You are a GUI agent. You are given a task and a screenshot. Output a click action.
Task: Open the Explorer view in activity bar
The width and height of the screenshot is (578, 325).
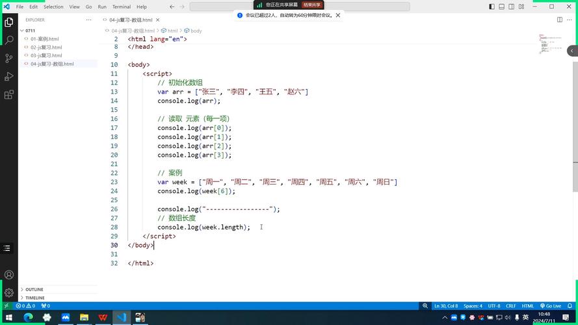9,22
